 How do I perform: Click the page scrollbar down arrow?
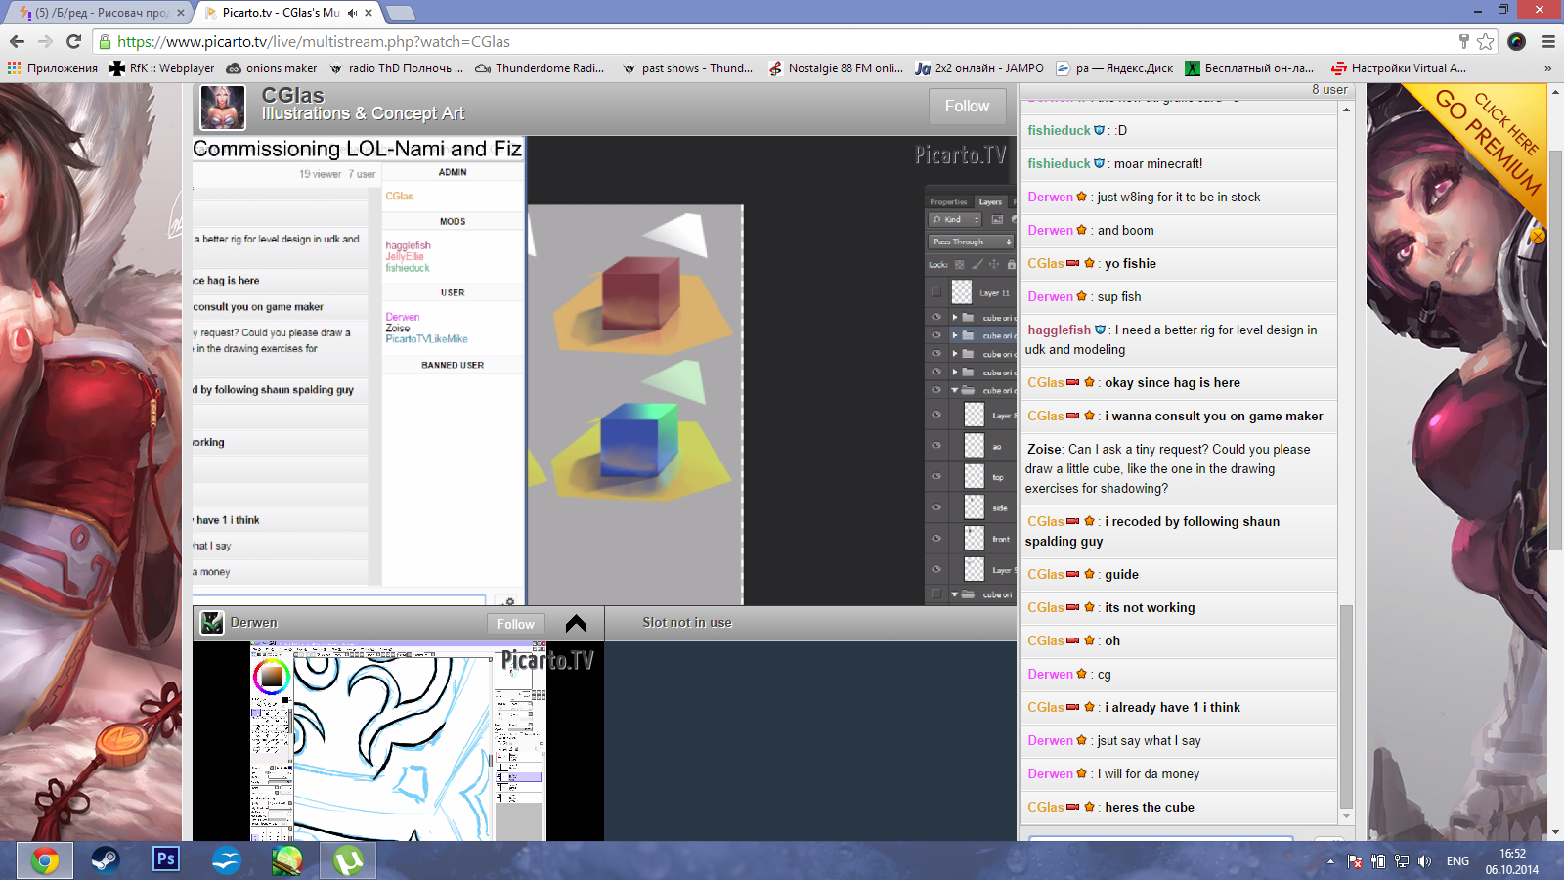tap(1556, 832)
